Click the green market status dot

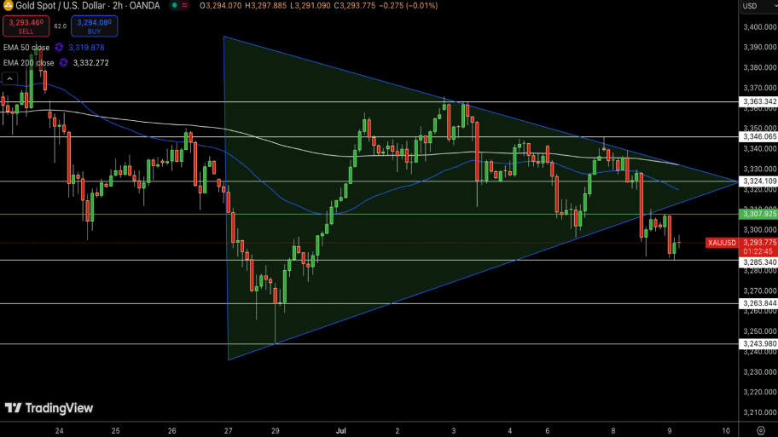pyautogui.click(x=174, y=5)
